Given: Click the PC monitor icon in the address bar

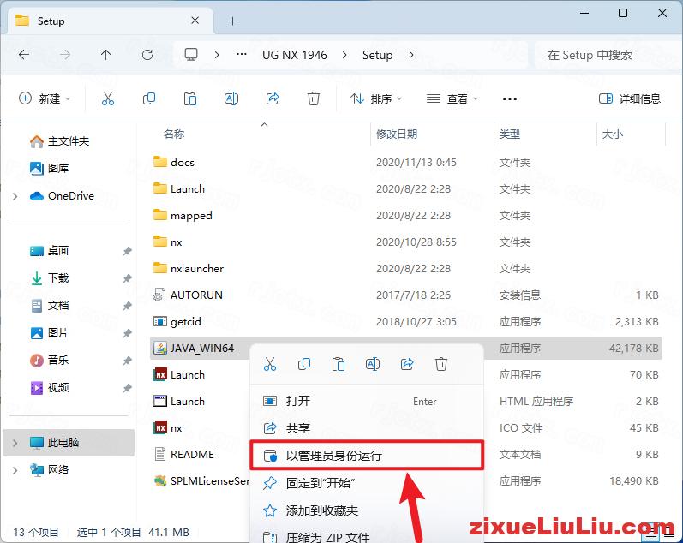Looking at the screenshot, I should (x=191, y=55).
